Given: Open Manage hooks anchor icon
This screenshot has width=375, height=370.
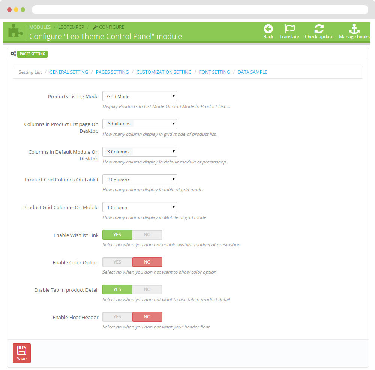Looking at the screenshot, I should click(354, 29).
